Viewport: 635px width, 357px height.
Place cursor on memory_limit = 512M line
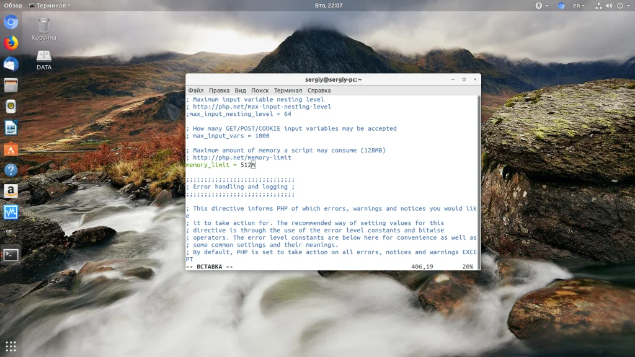[x=220, y=165]
